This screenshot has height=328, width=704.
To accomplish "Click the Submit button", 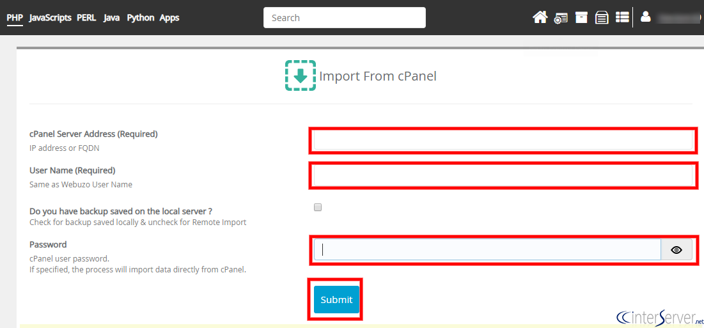I will [337, 299].
